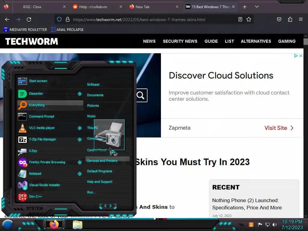Launch Visual Studio Installer
The width and height of the screenshot is (308, 231).
click(50, 185)
